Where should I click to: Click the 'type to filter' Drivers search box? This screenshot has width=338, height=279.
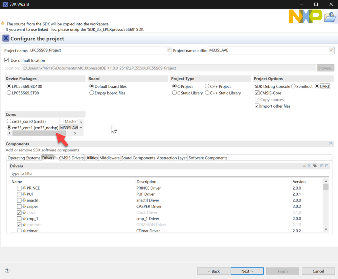click(x=170, y=173)
